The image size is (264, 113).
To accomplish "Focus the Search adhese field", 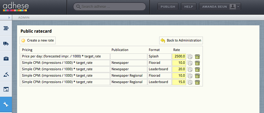I will point(109,7).
